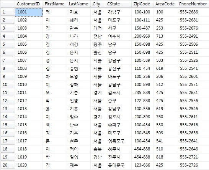Viewport: 209px width, 170px height.
Task: Click CustomerID cell 1007
Action: pyautogui.click(x=29, y=60)
